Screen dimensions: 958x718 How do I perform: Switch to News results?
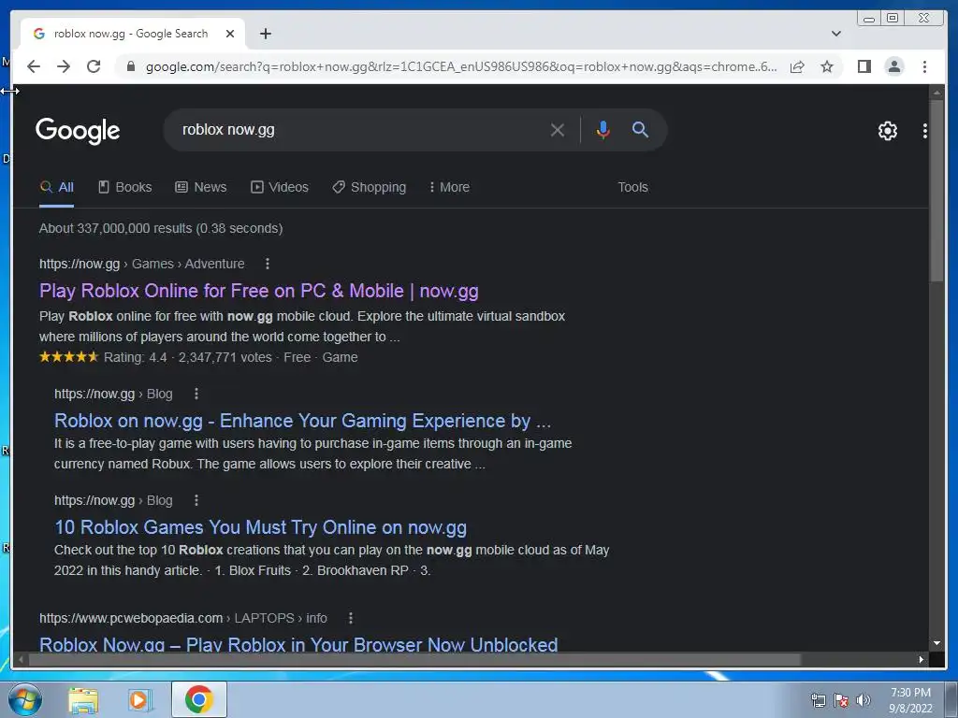[201, 187]
